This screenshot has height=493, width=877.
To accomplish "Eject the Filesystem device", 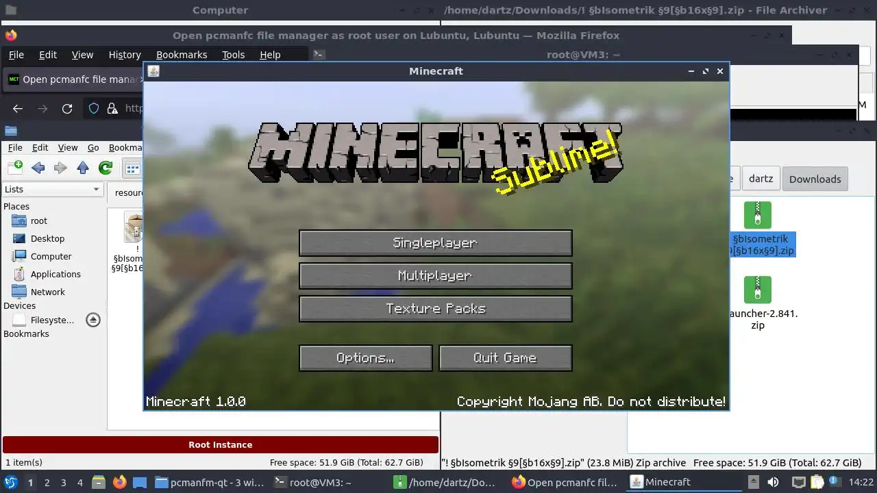I will click(93, 320).
